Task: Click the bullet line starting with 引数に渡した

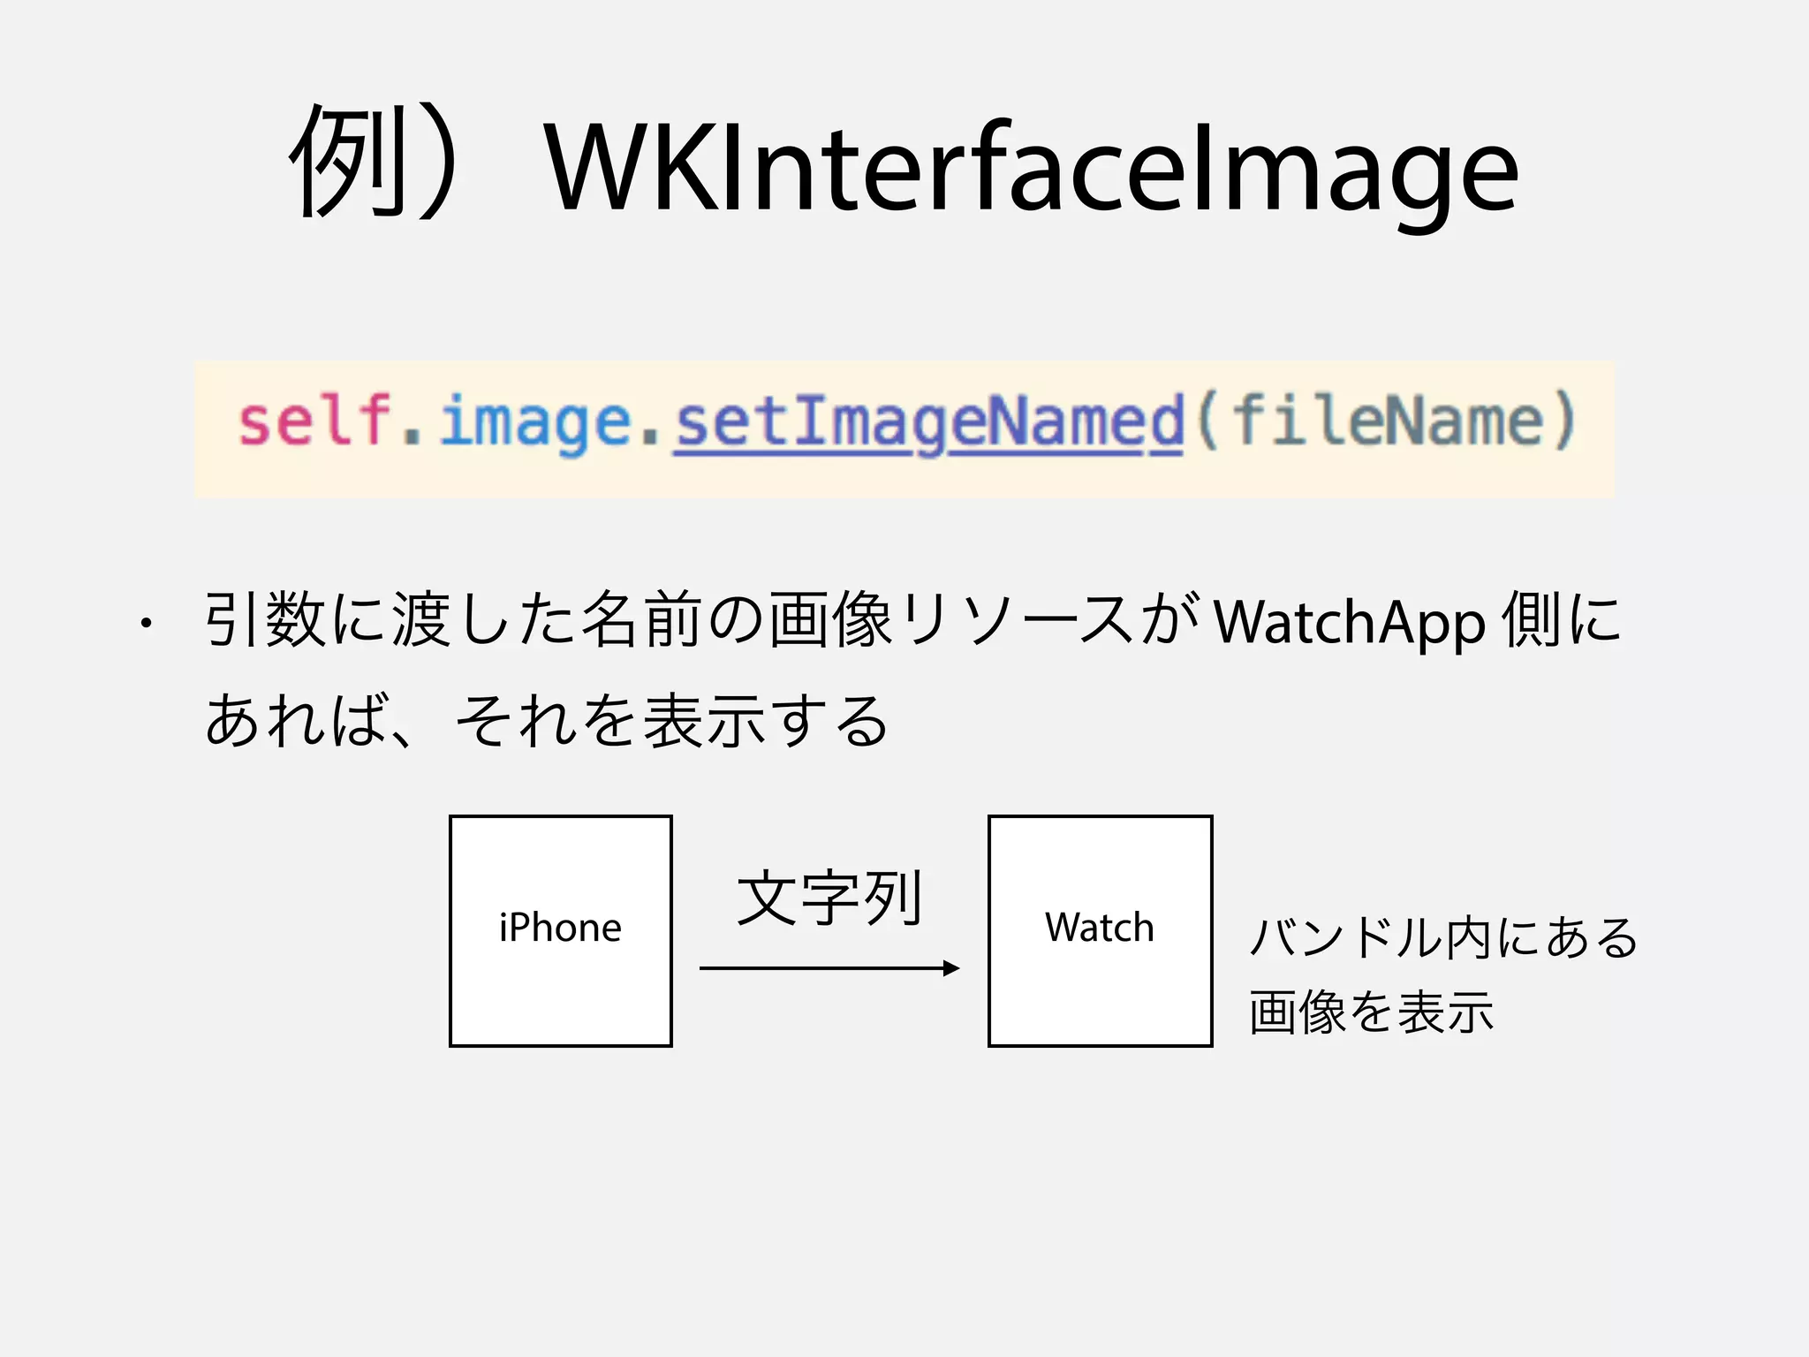Action: tap(912, 620)
